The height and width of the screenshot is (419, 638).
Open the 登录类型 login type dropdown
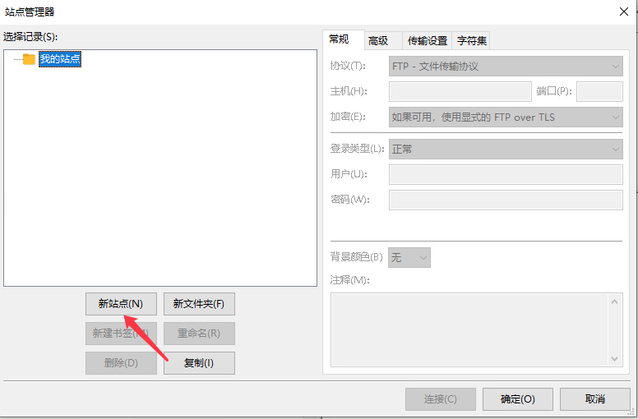tap(506, 149)
